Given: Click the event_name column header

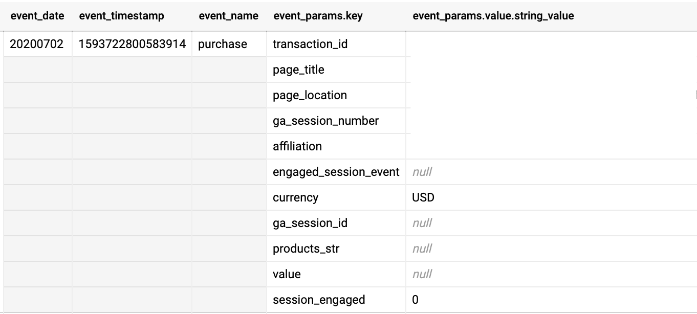Looking at the screenshot, I should tap(229, 16).
